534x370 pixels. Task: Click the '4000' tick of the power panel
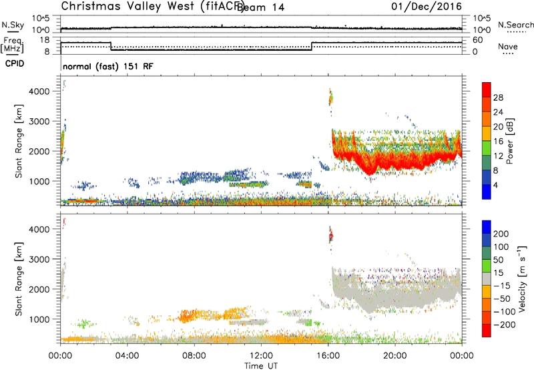click(x=39, y=91)
